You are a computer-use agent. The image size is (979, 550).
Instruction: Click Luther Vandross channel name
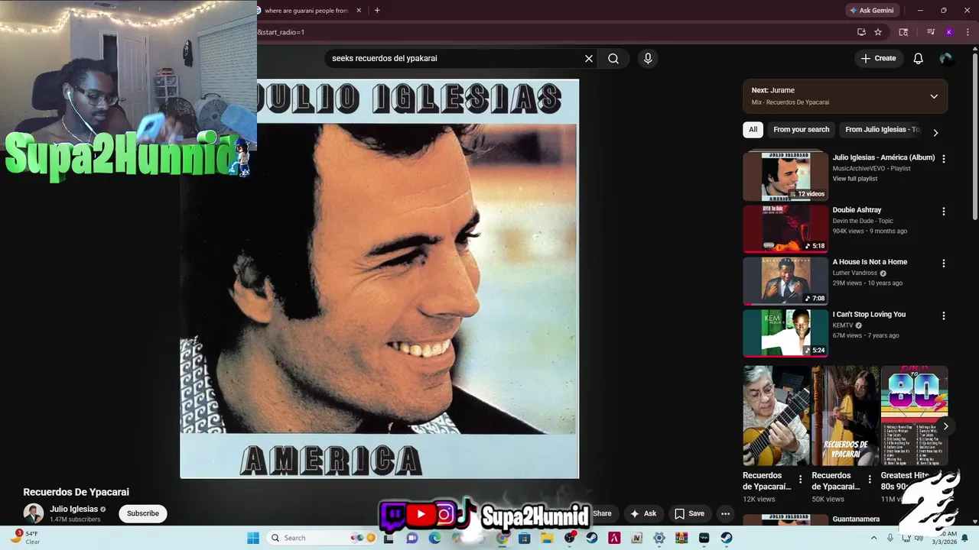pos(854,273)
